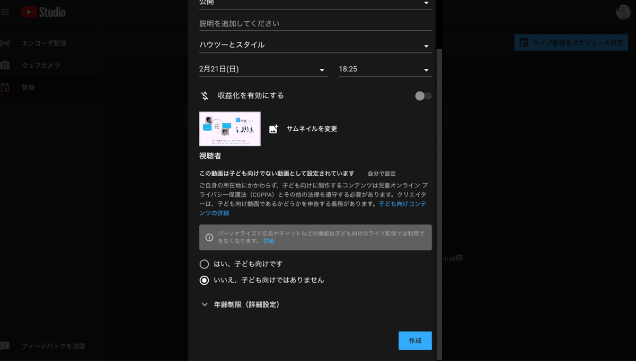
Task: Click the calendar icon on the schedule button
Action: click(524, 42)
